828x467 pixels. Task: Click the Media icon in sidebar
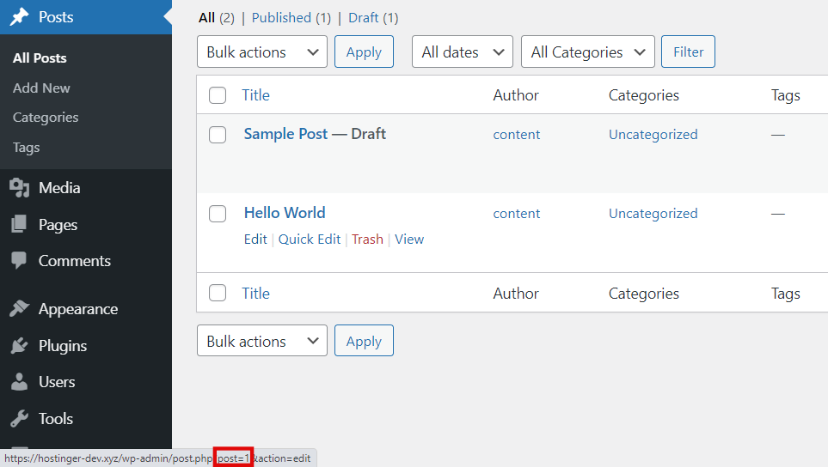pos(19,188)
